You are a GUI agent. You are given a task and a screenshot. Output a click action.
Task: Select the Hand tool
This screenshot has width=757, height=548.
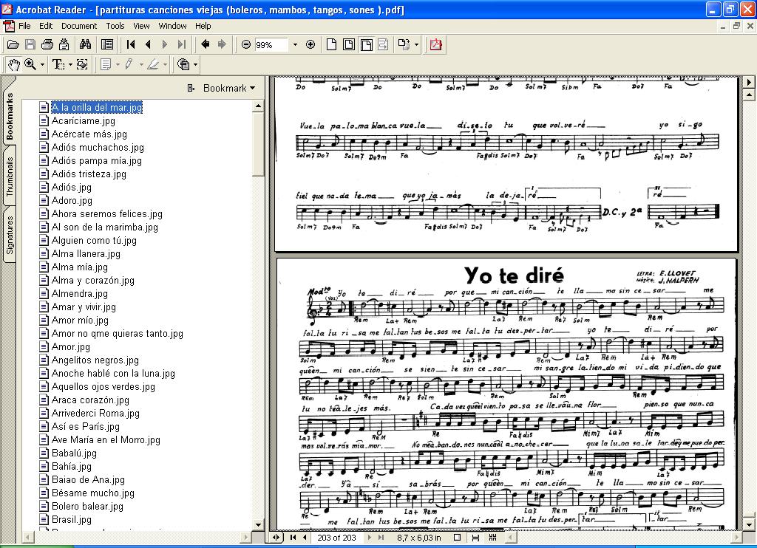point(13,65)
